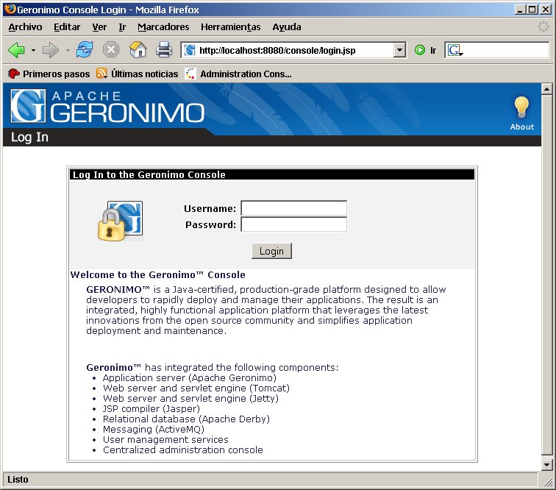This screenshot has width=556, height=490.
Task: Click the Username input field
Action: (x=294, y=208)
